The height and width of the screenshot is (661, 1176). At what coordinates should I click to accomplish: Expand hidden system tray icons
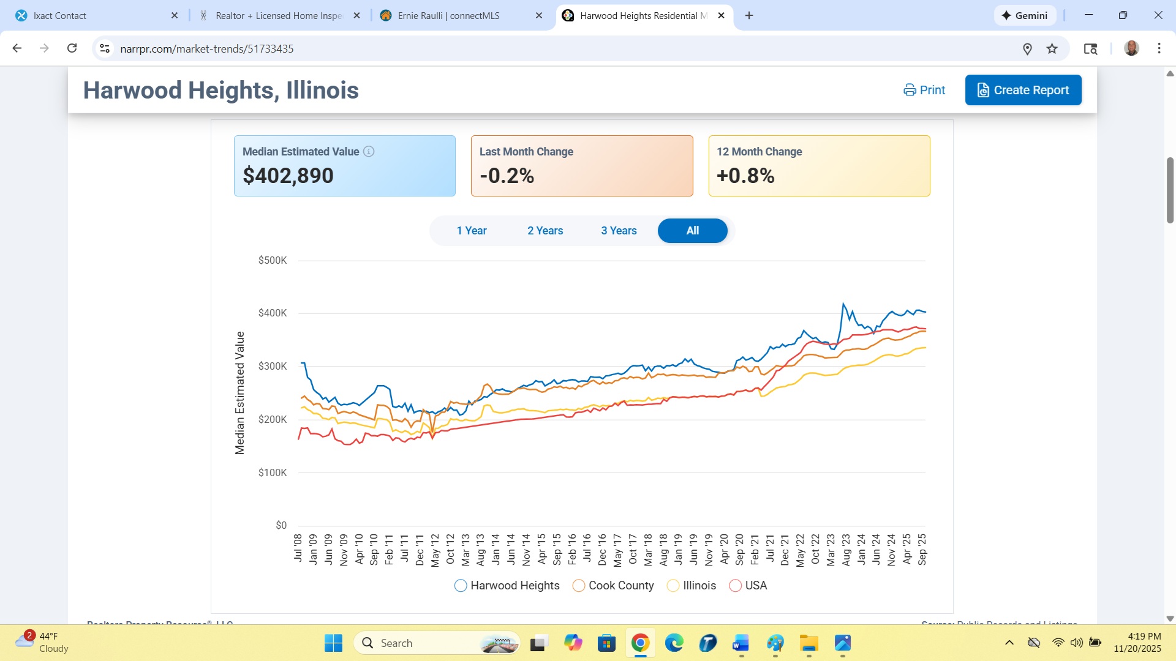click(x=1009, y=643)
